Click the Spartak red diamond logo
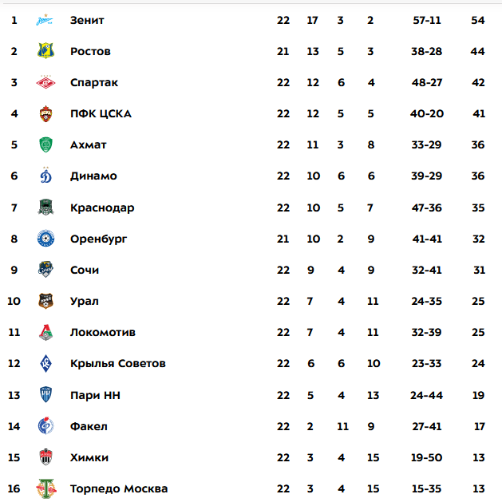 (45, 82)
